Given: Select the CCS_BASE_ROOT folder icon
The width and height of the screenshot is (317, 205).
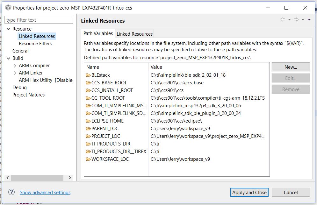Looking at the screenshot, I should (88, 83).
